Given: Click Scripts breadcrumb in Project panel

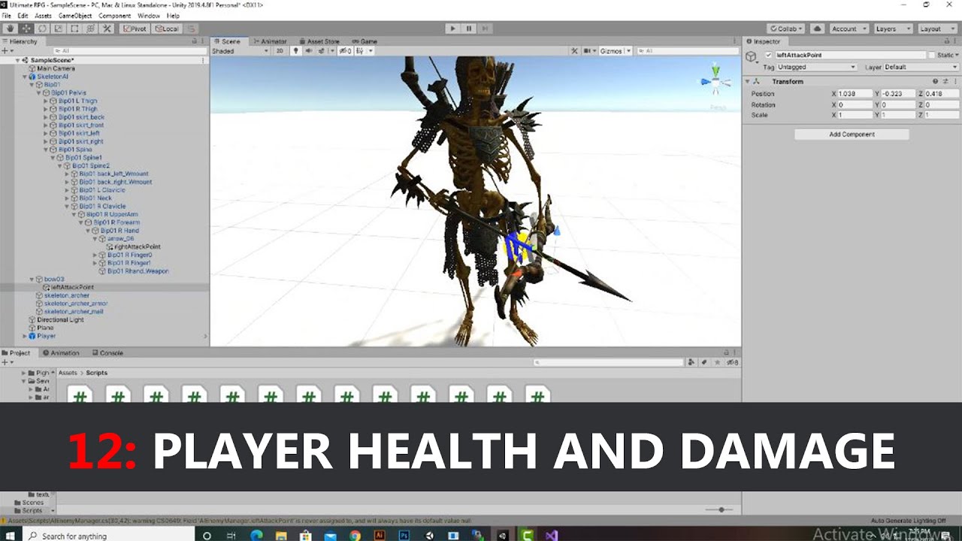Looking at the screenshot, I should 97,373.
